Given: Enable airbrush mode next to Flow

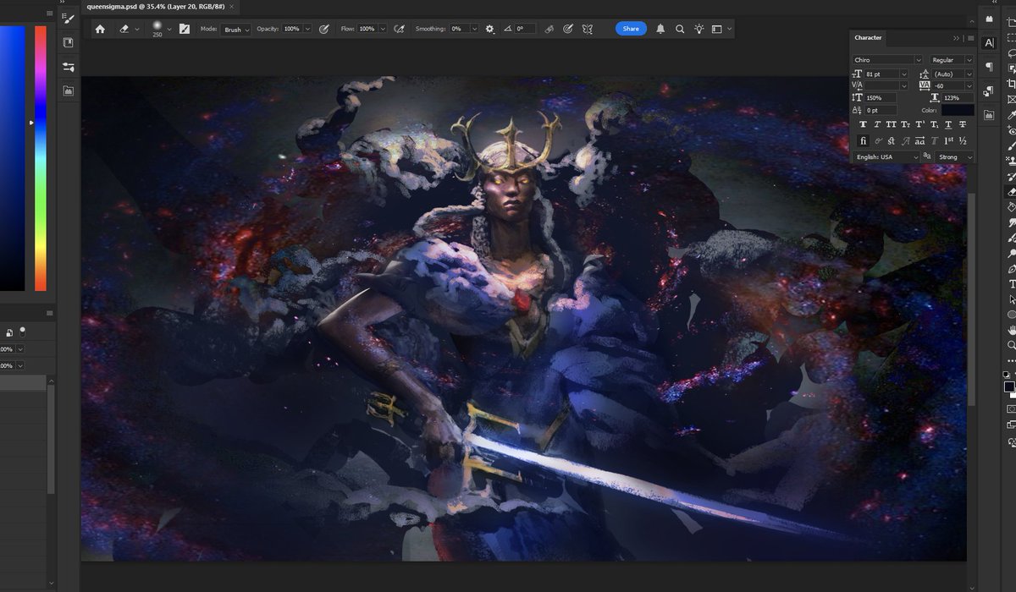Looking at the screenshot, I should (x=400, y=28).
